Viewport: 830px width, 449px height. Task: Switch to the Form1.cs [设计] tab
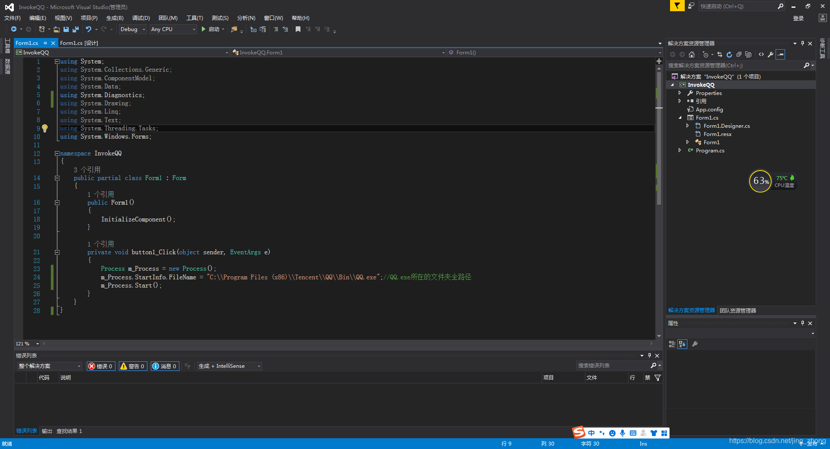pyautogui.click(x=79, y=43)
